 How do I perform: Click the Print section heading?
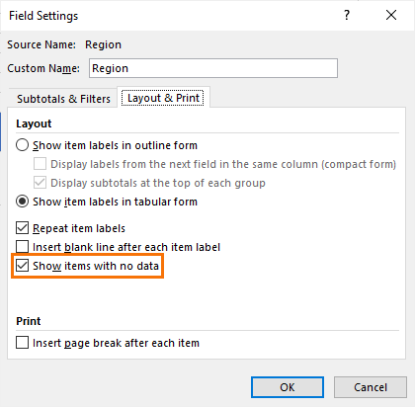pyautogui.click(x=29, y=321)
